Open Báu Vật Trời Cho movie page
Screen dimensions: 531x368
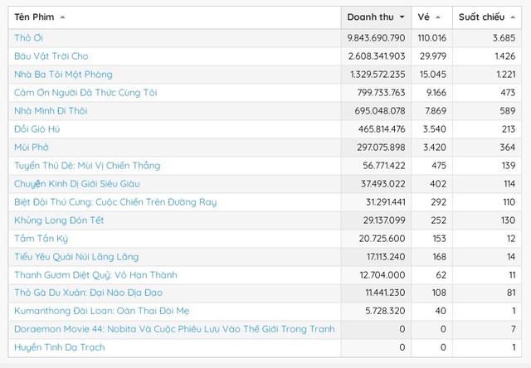pyautogui.click(x=51, y=56)
